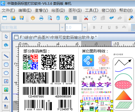This screenshot has height=112, width=135.
Task: Open the 窗口(W) menu
Action: point(109,10)
